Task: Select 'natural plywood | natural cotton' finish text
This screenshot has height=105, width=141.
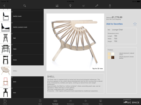Action: tap(127, 54)
